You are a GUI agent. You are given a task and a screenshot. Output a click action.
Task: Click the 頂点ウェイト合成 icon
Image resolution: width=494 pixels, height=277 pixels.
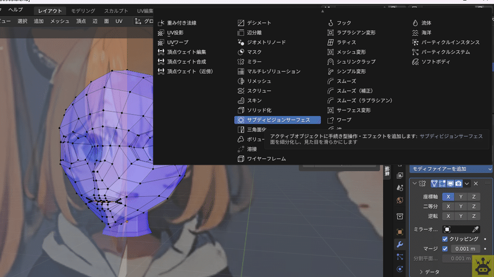(161, 62)
